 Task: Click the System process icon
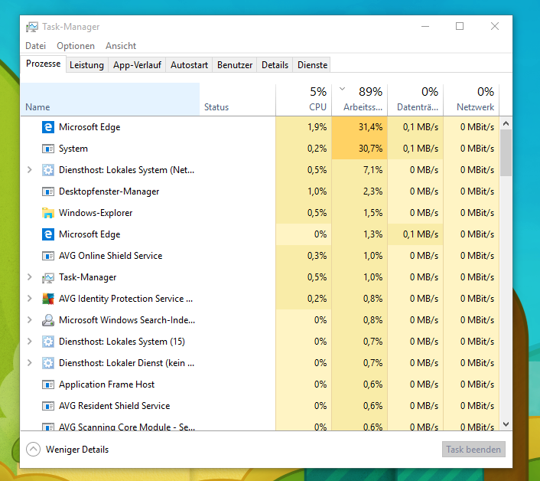(48, 149)
